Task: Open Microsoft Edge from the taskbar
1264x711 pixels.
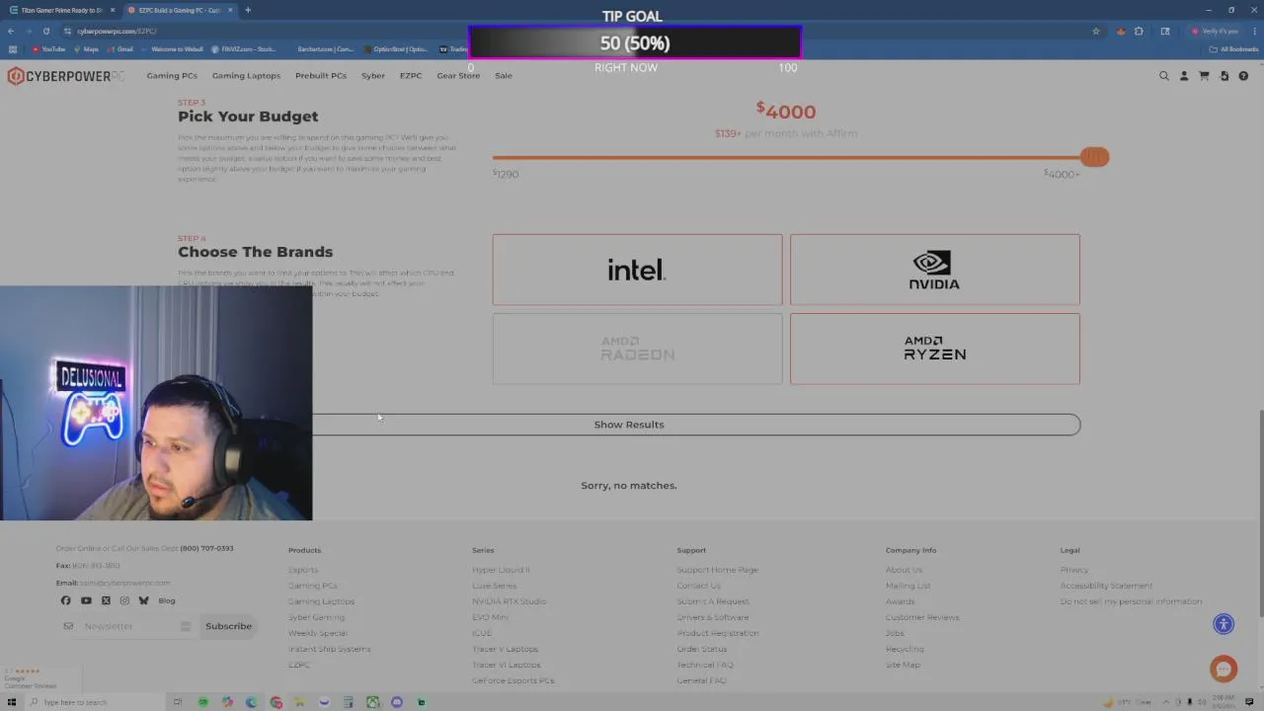Action: [x=252, y=702]
